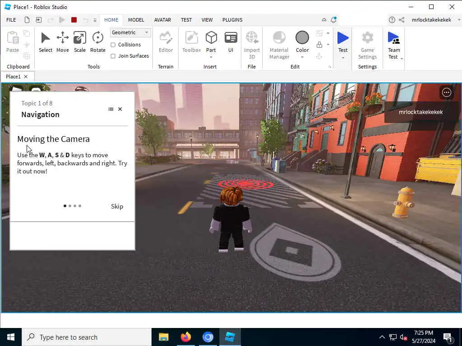This screenshot has height=346, width=462.
Task: Close the Navigation tutorial panel
Action: coord(120,109)
